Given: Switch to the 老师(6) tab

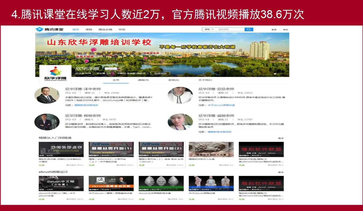Looking at the screenshot, I should [x=174, y=80].
